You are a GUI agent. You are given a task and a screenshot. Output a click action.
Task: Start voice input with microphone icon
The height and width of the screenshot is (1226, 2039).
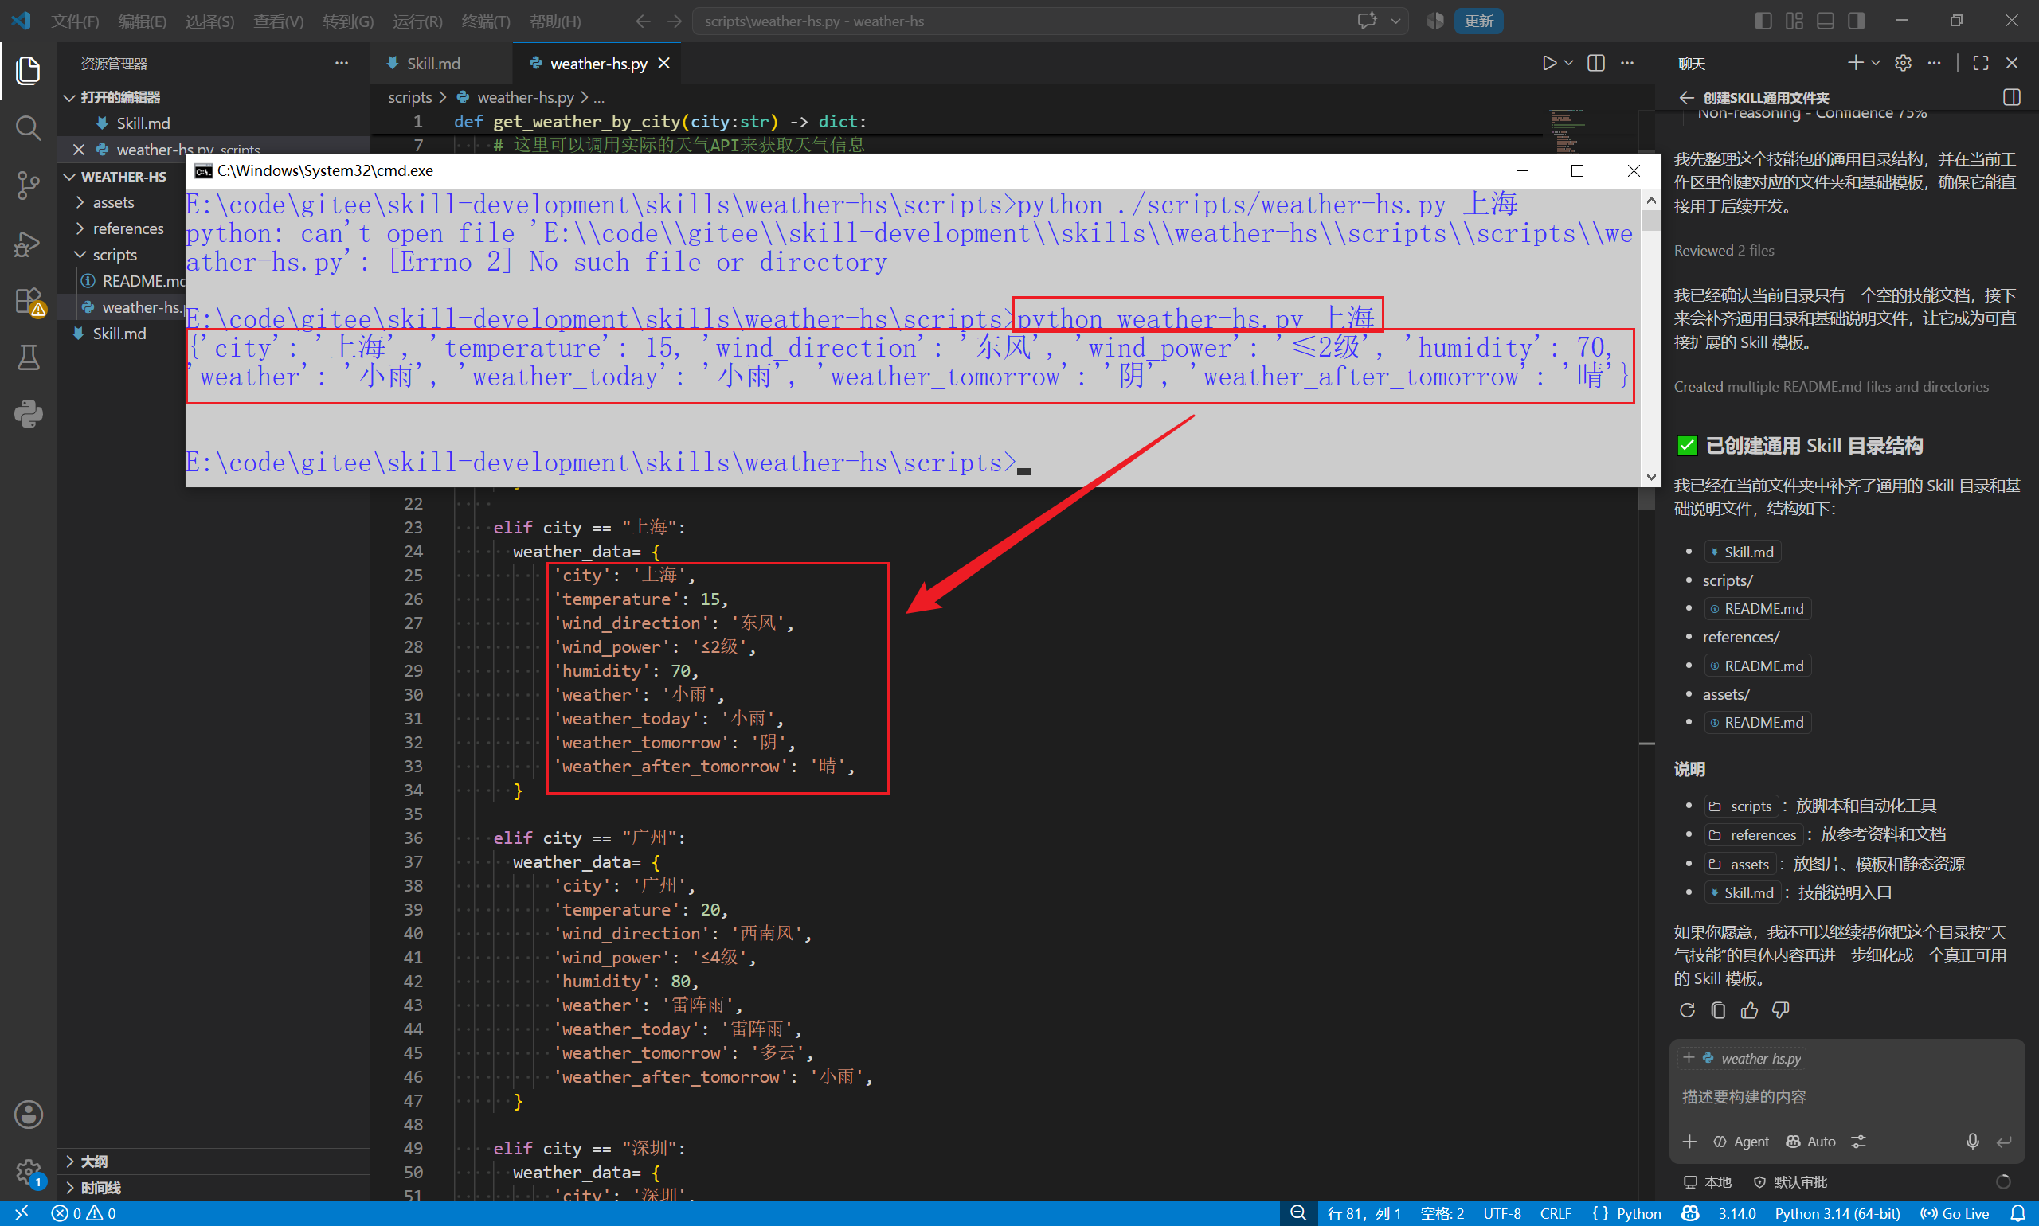(x=1972, y=1141)
